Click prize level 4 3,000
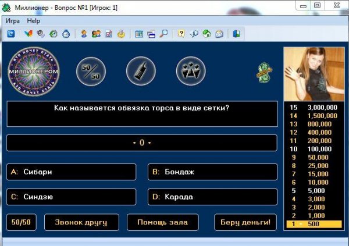The image size is (349, 246). (314, 199)
